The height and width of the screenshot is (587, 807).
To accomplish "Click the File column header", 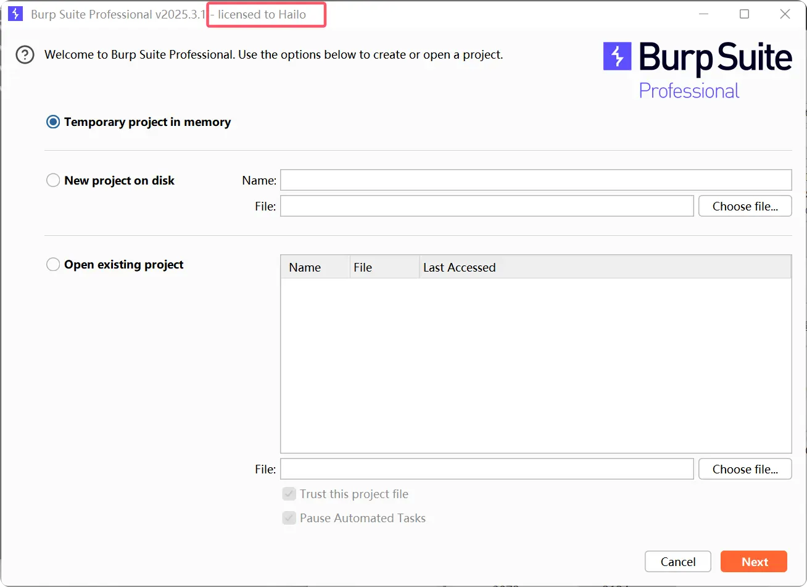I will click(x=363, y=267).
